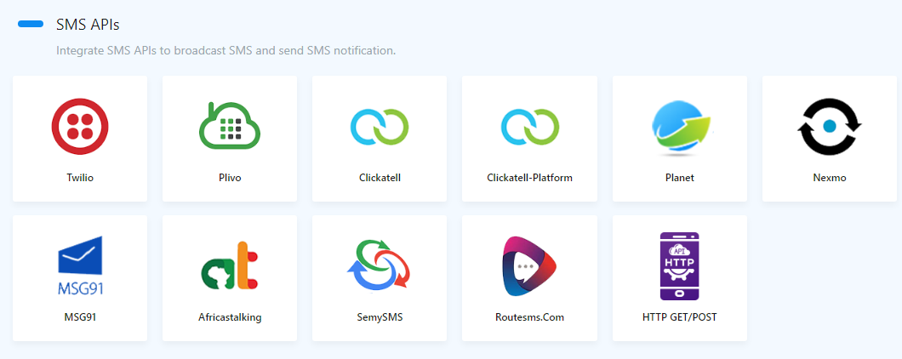Click the black Nexmo circular icon

pos(829,127)
